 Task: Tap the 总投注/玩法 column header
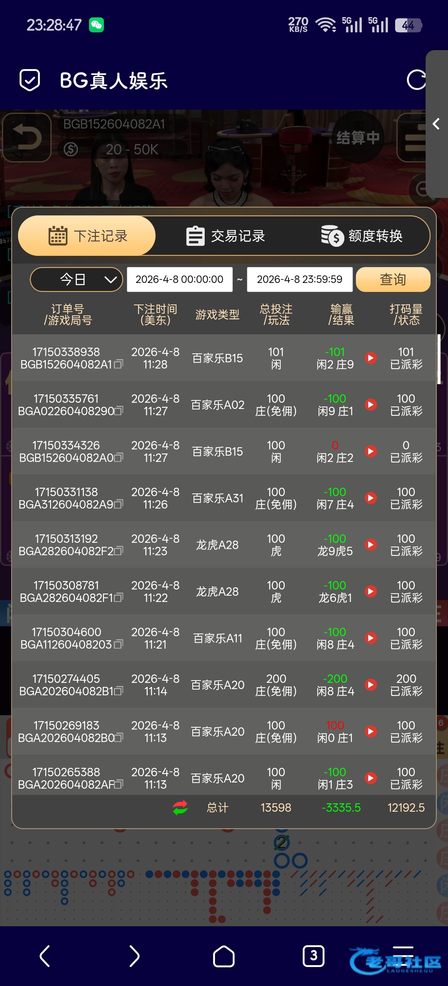(x=276, y=315)
